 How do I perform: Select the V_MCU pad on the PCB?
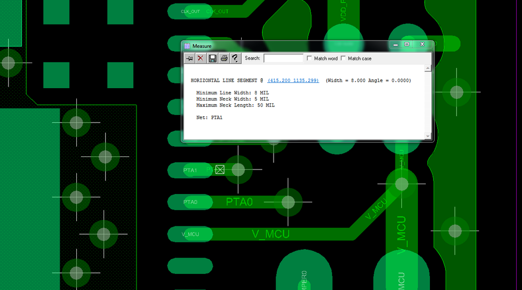click(x=190, y=234)
